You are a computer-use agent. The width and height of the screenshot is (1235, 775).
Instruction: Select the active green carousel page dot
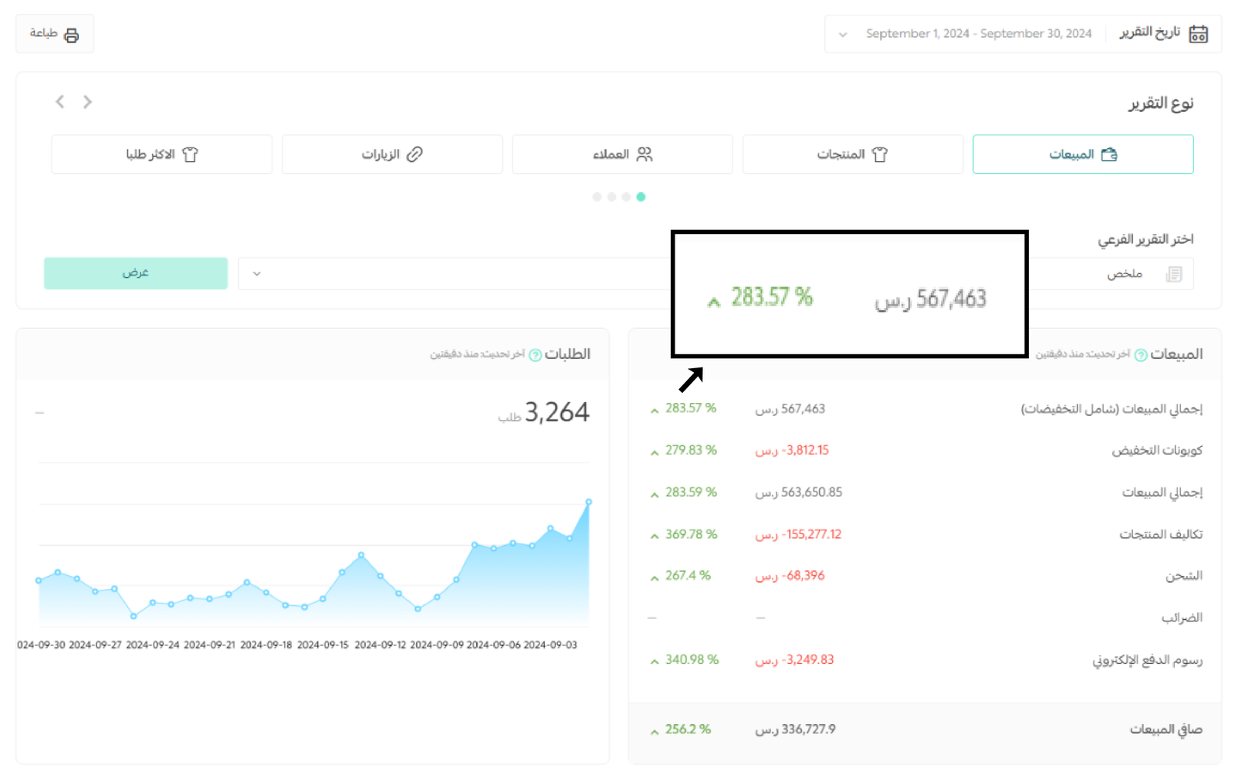(x=641, y=197)
